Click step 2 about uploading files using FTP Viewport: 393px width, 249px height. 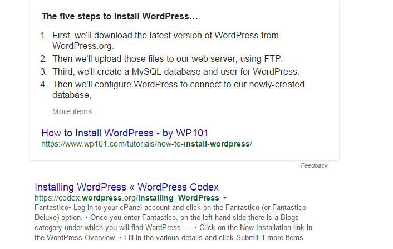(168, 59)
